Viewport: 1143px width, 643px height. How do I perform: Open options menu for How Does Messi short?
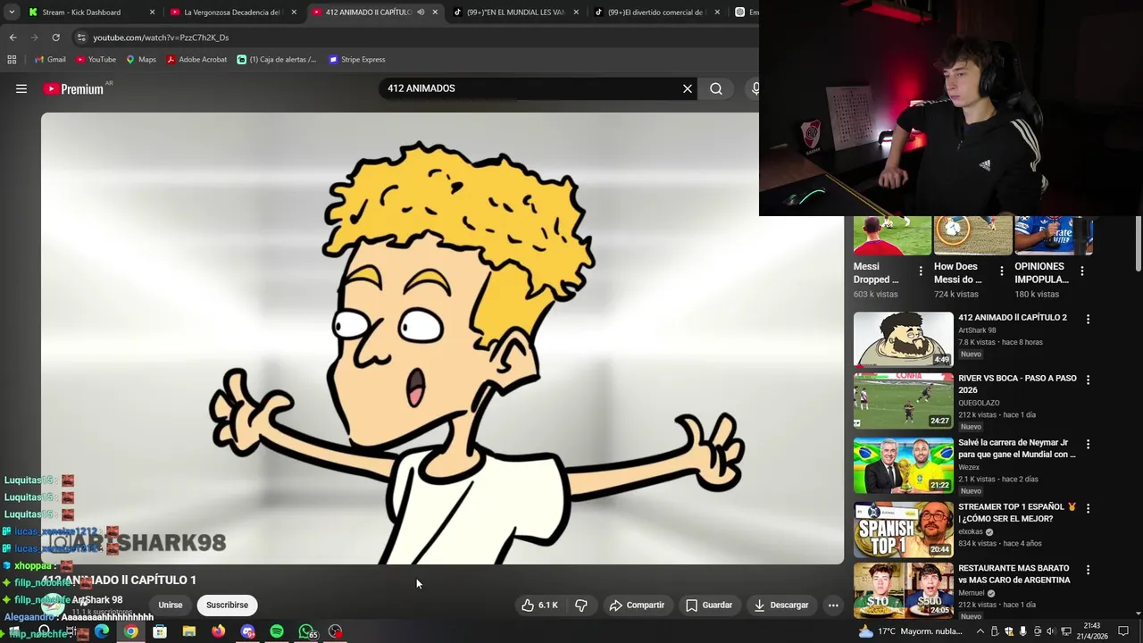coord(1001,271)
